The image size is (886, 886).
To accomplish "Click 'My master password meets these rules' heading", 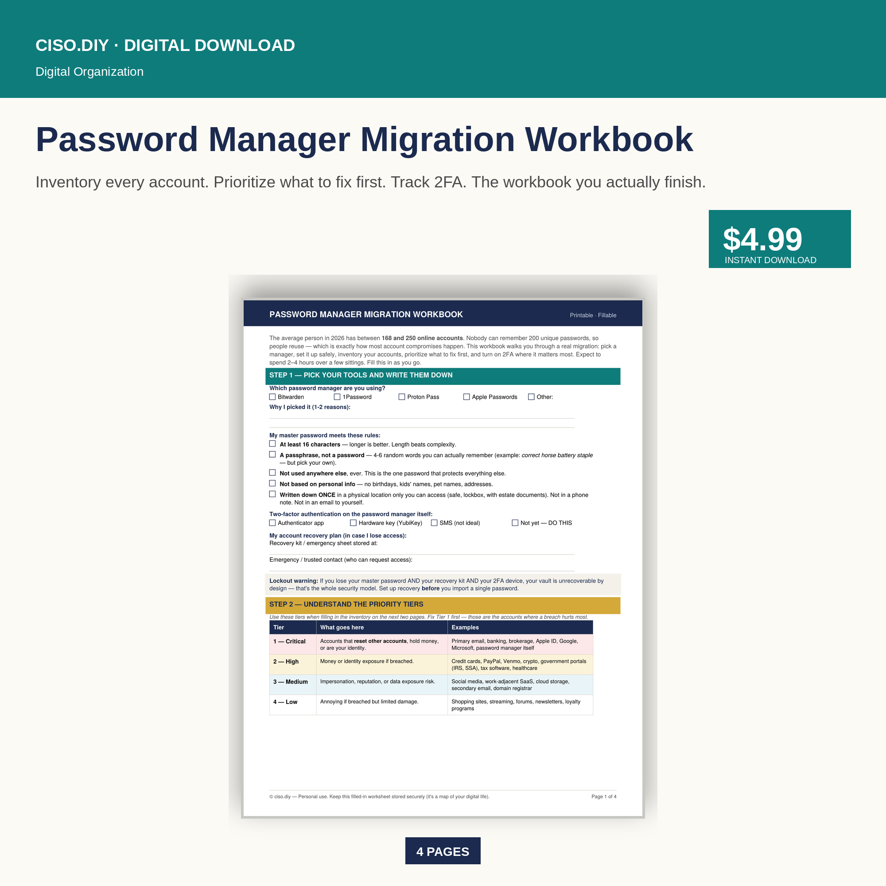I will coord(325,435).
